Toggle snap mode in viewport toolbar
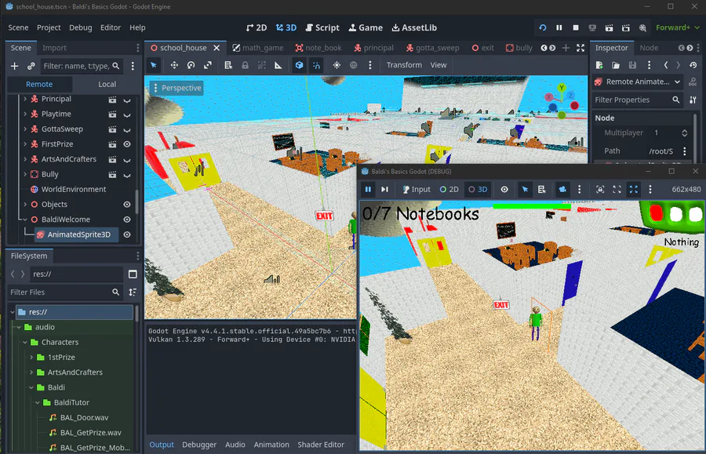The width and height of the screenshot is (706, 454). [317, 65]
